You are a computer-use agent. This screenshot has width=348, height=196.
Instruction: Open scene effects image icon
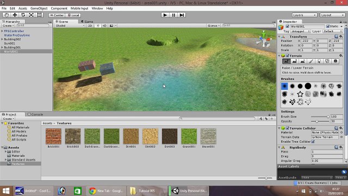[x=111, y=26]
